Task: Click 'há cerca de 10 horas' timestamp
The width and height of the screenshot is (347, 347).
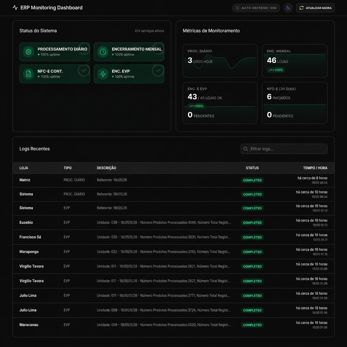Action: (312, 192)
